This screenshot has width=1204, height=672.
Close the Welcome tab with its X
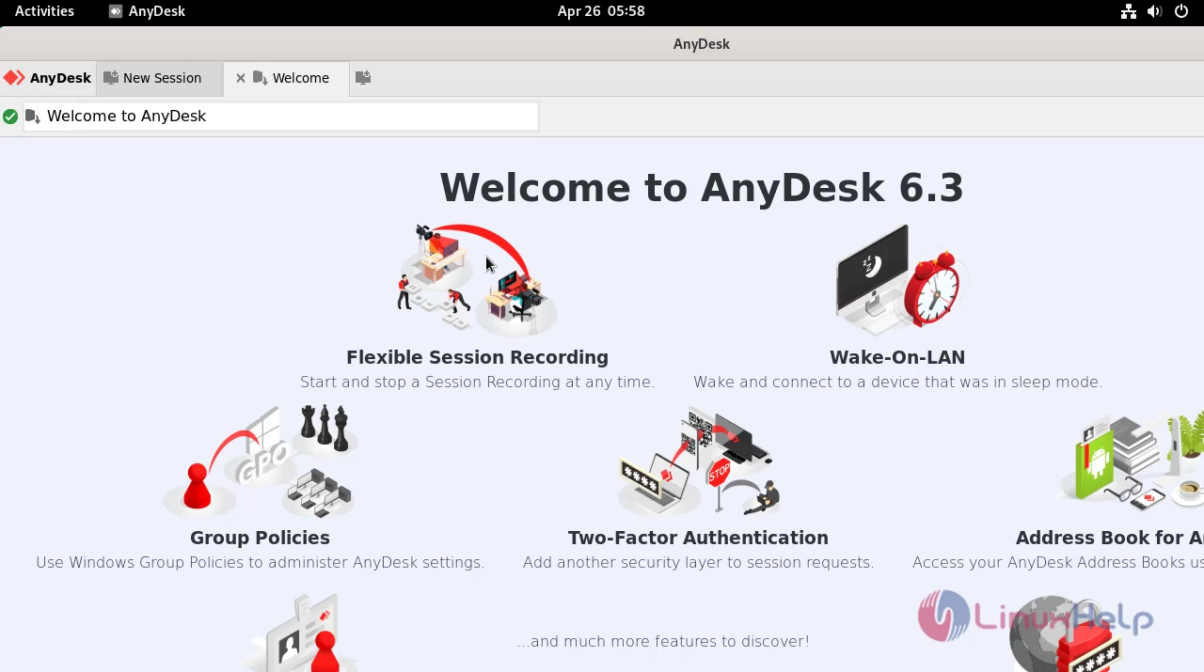[x=240, y=78]
